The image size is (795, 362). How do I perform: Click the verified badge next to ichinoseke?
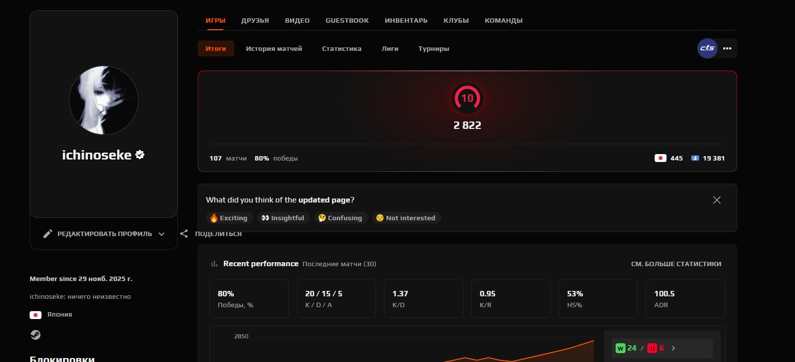[140, 155]
